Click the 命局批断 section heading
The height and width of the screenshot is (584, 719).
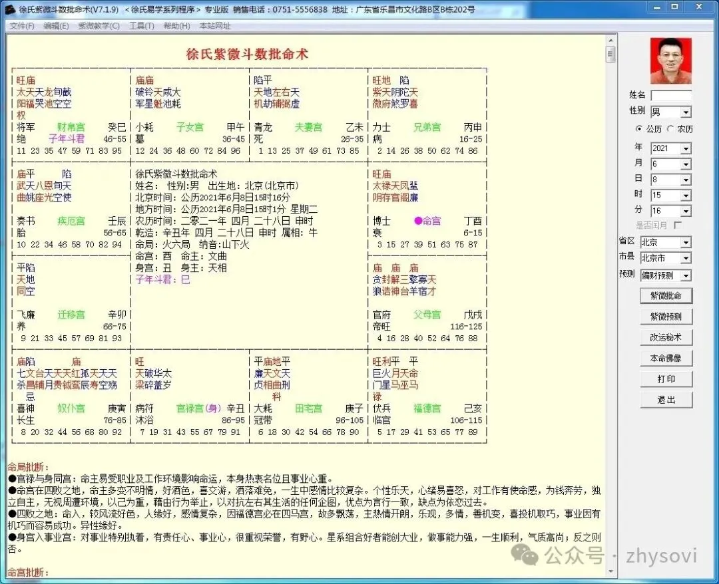click(x=27, y=467)
